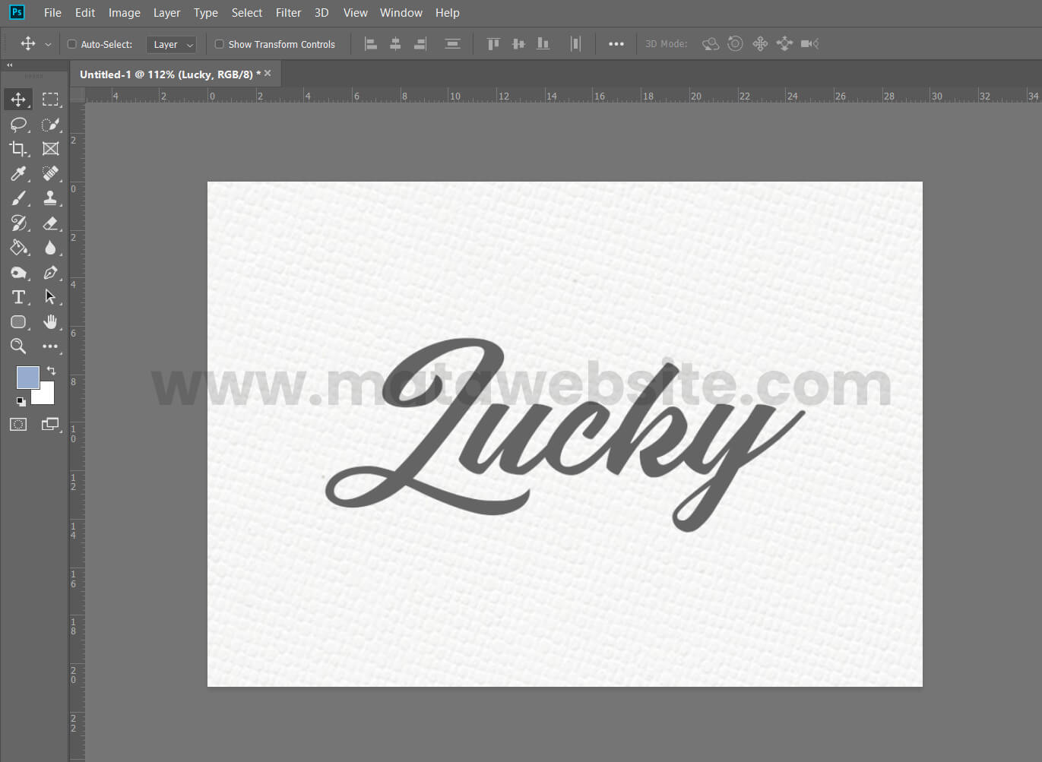Image resolution: width=1042 pixels, height=762 pixels.
Task: Open the Layer auto-select dropdown
Action: (171, 44)
